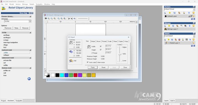198x105 pixels.
Task: Click the Close button in 3D Clipart
Action: click(125, 67)
